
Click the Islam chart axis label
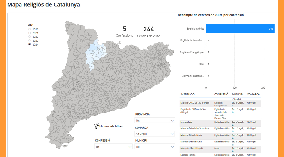pyautogui.click(x=201, y=64)
